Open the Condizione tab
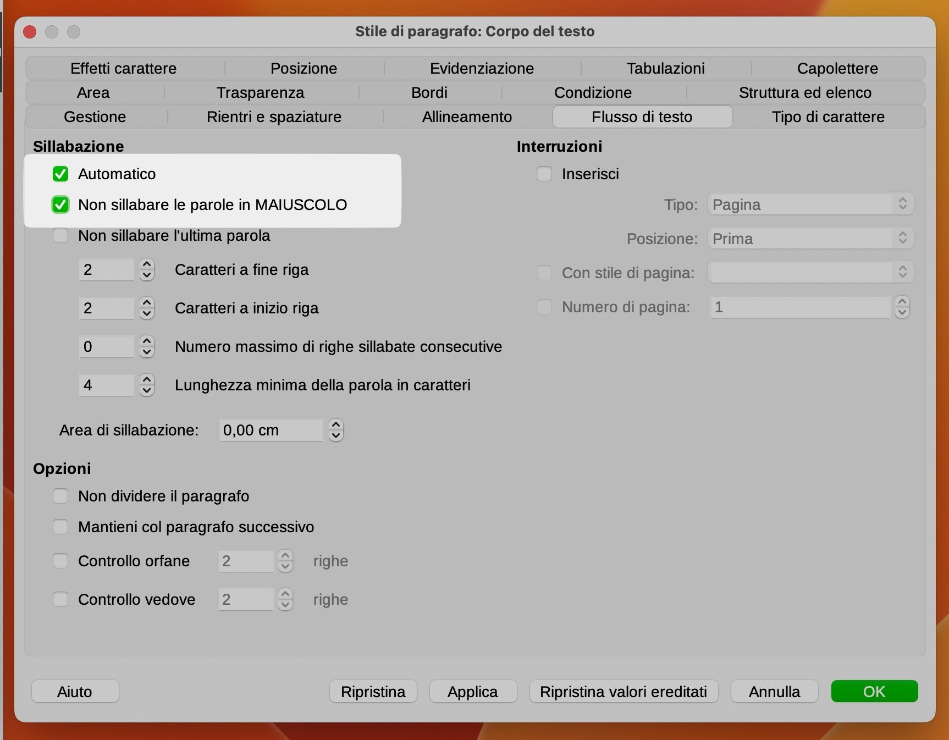This screenshot has height=740, width=949. (593, 92)
